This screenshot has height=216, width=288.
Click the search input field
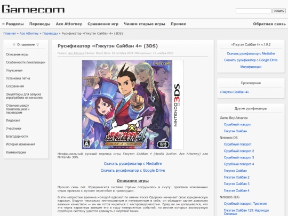coord(253,11)
